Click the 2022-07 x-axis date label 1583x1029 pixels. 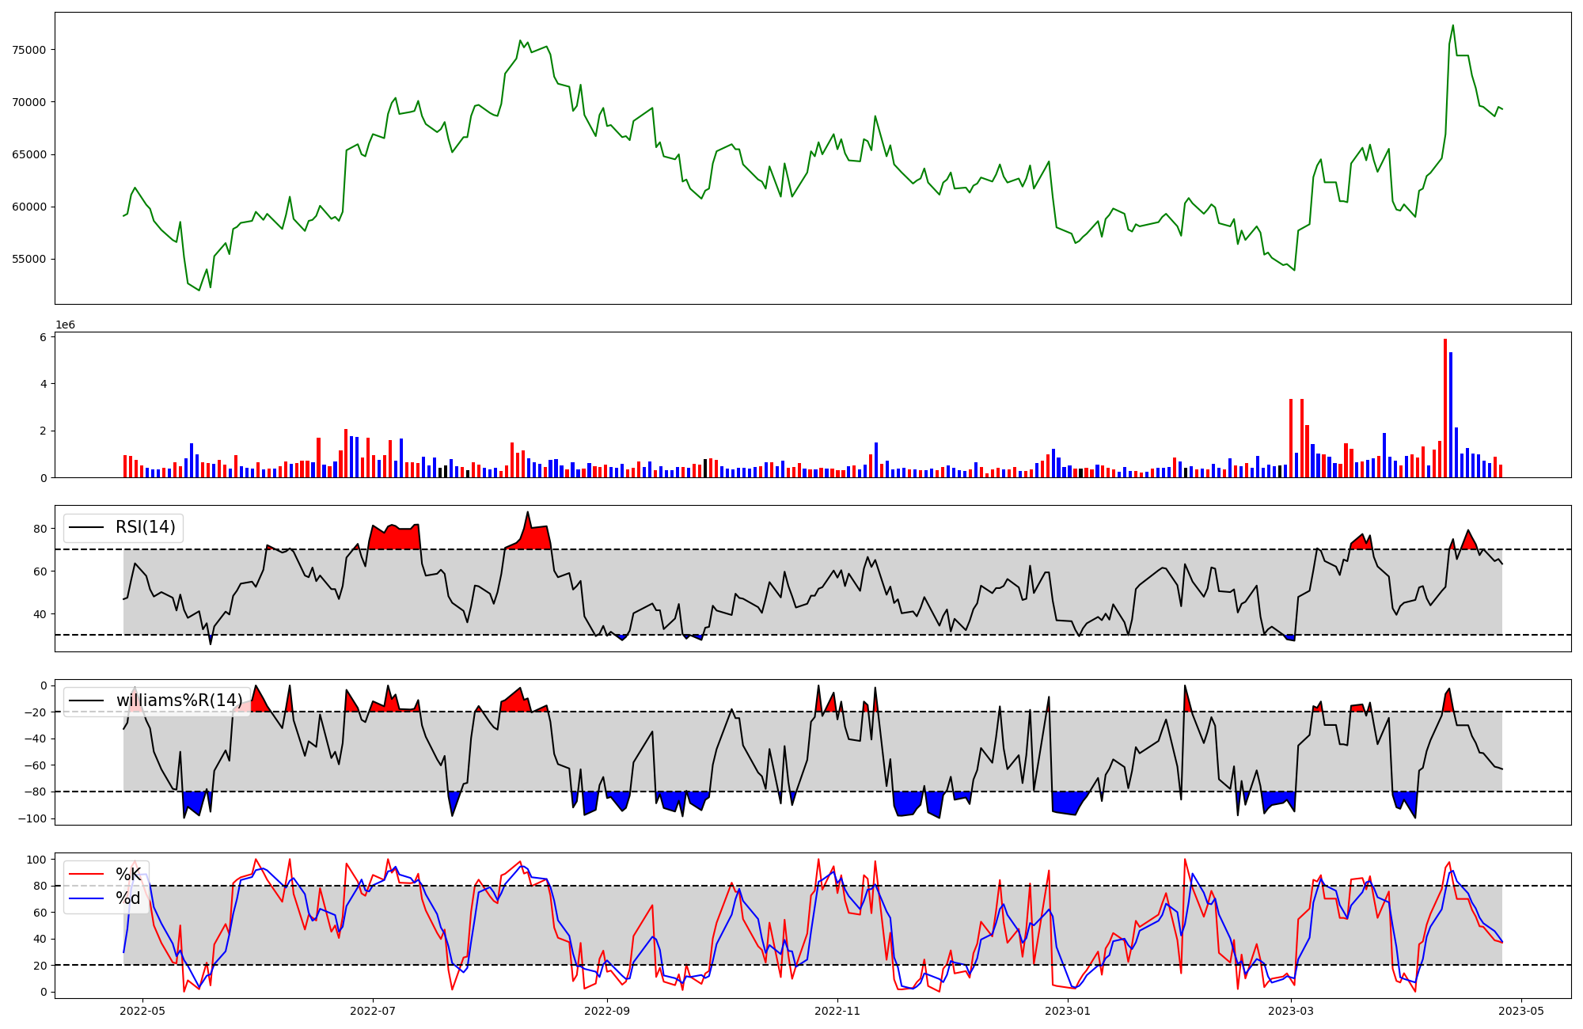click(x=373, y=1011)
